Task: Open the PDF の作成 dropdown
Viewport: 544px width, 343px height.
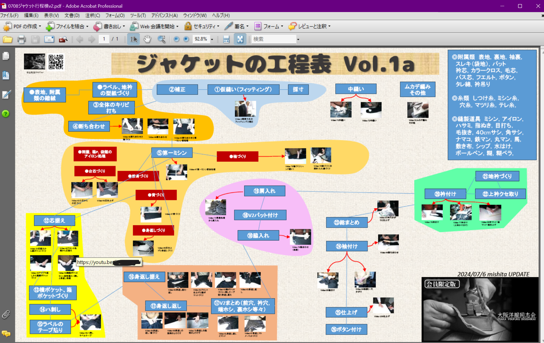Action: [x=22, y=26]
